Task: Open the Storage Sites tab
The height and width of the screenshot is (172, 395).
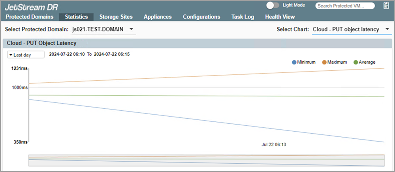Action: click(x=116, y=17)
